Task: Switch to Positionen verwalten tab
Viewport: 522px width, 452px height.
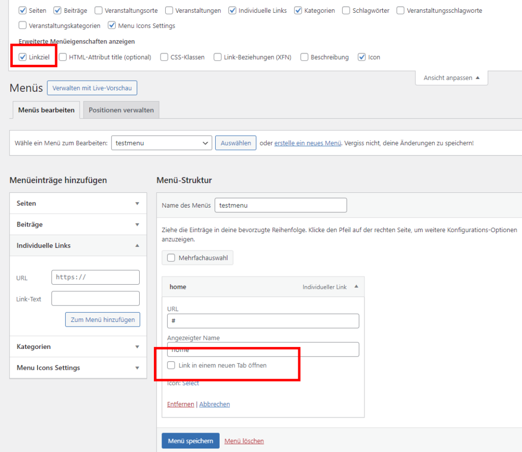Action: tap(121, 110)
